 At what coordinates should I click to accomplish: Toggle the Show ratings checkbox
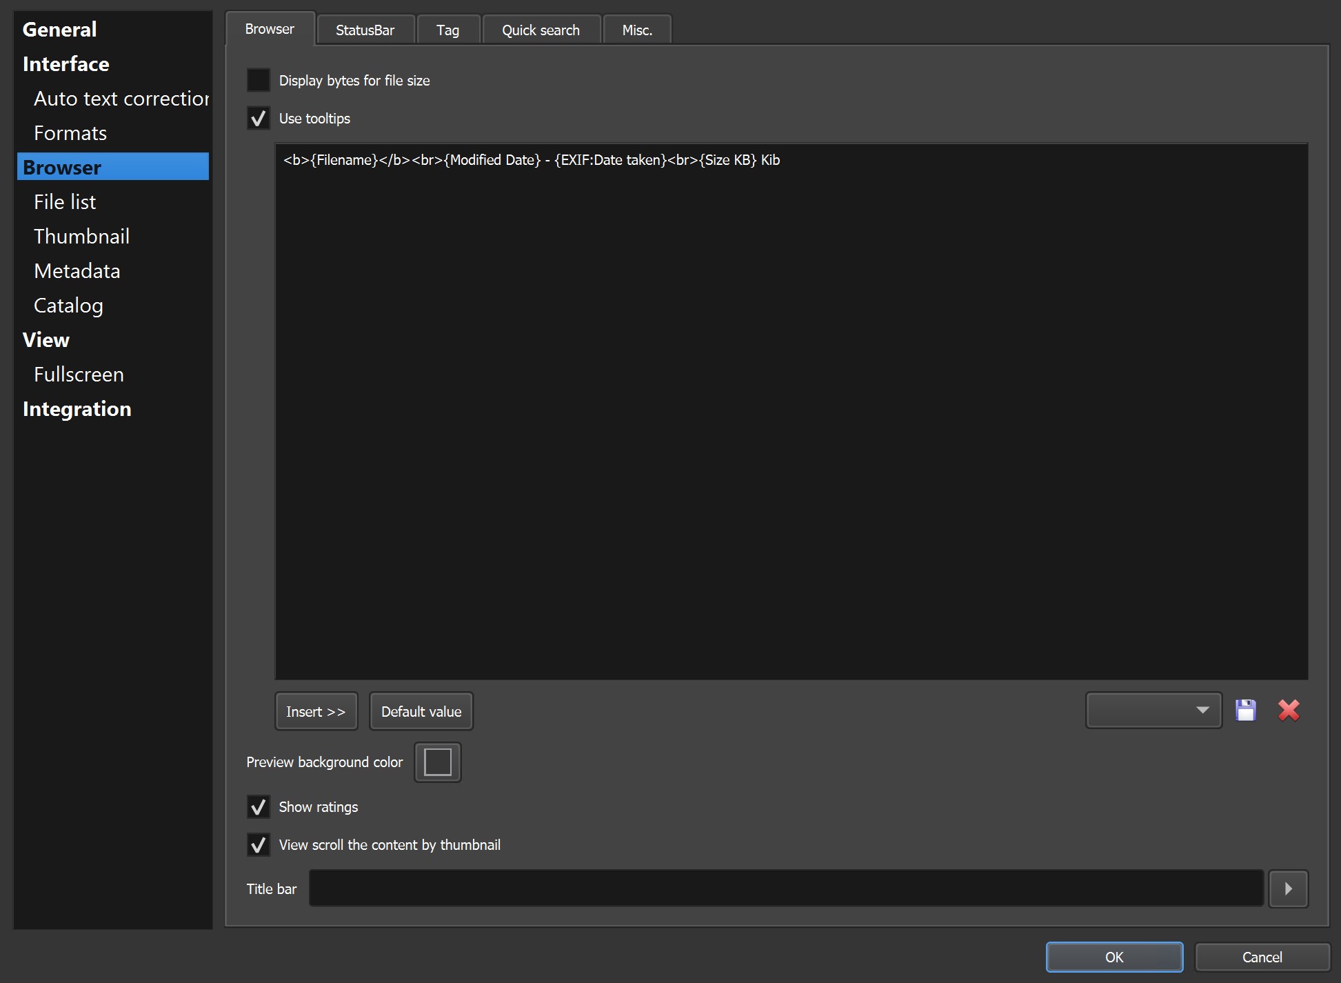tap(259, 807)
